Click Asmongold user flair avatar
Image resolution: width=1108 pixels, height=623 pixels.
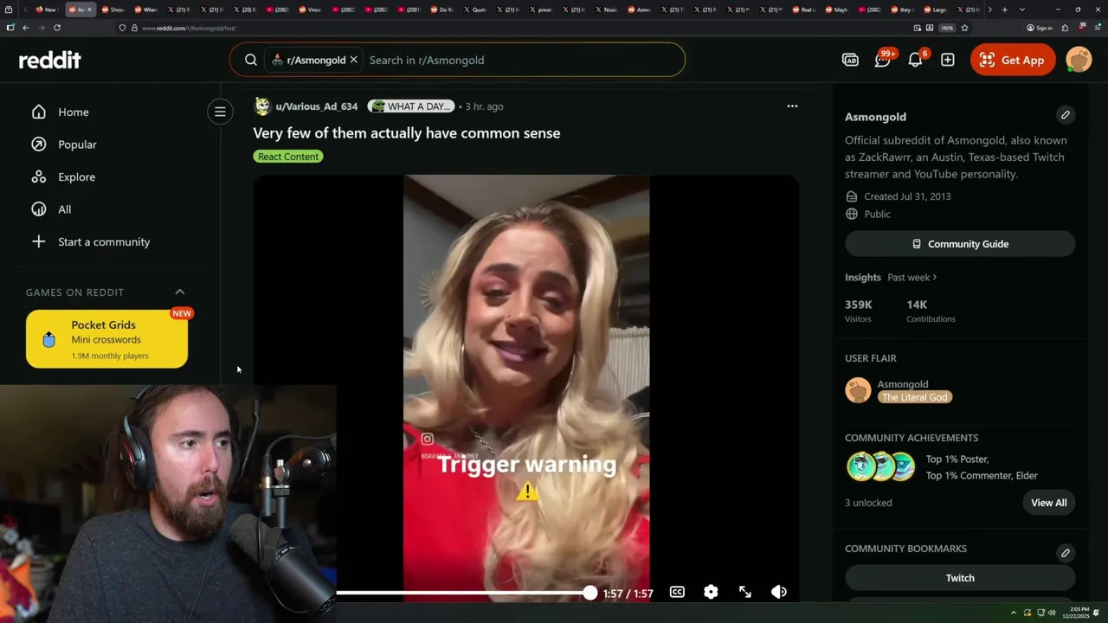pos(858,390)
